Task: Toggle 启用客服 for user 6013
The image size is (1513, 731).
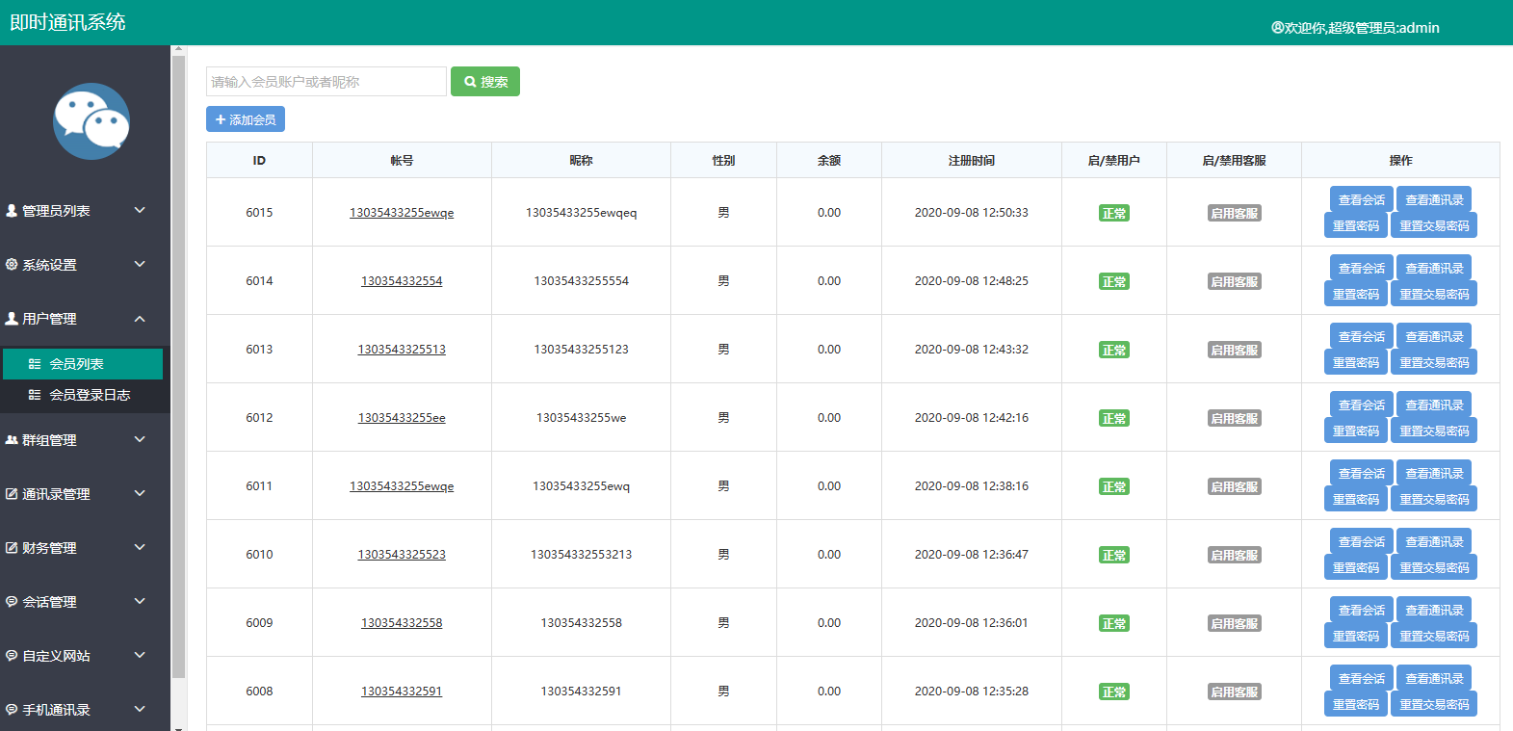Action: tap(1234, 350)
